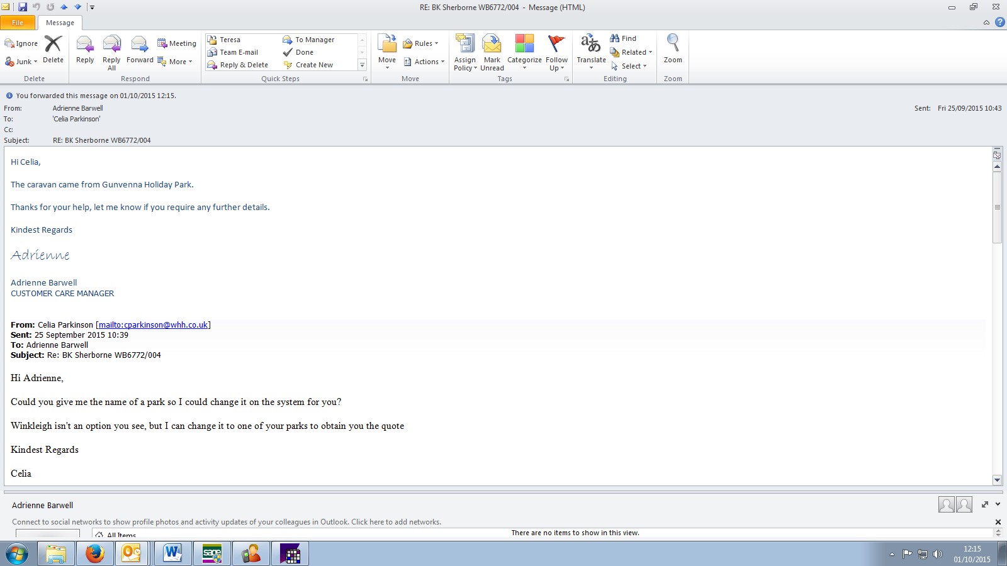The width and height of the screenshot is (1007, 566).
Task: Choose Create New quick step
Action: (x=308, y=65)
